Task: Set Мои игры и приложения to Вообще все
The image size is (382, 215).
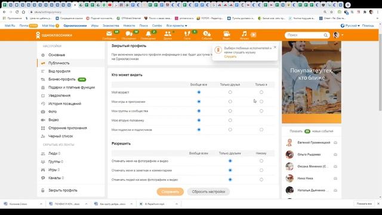Action: point(199,102)
